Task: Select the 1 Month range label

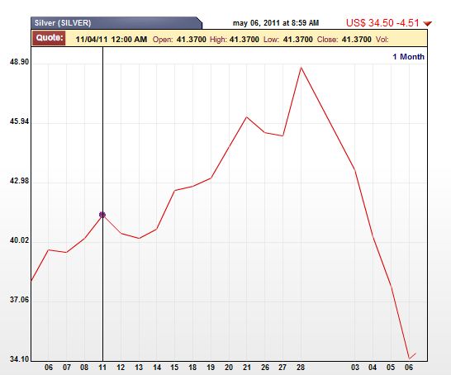Action: tap(408, 57)
